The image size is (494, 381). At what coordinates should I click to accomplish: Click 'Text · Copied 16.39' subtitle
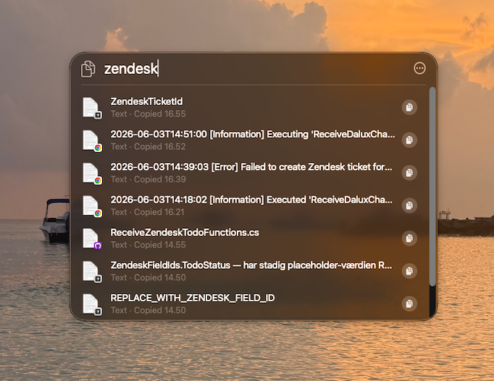coord(148,180)
